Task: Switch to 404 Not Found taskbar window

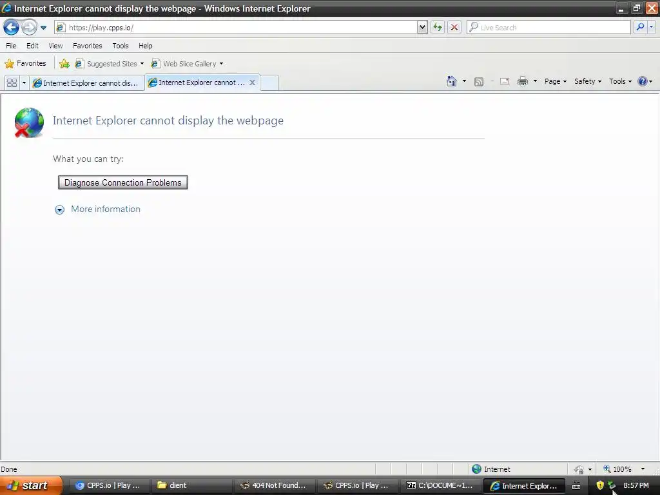Action: pyautogui.click(x=273, y=485)
